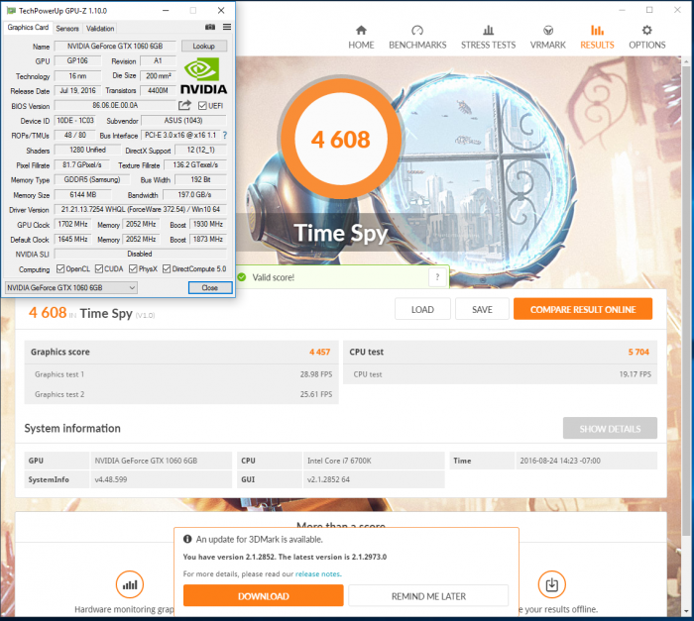
Task: Close the GPU-Z window
Action: tap(221, 10)
